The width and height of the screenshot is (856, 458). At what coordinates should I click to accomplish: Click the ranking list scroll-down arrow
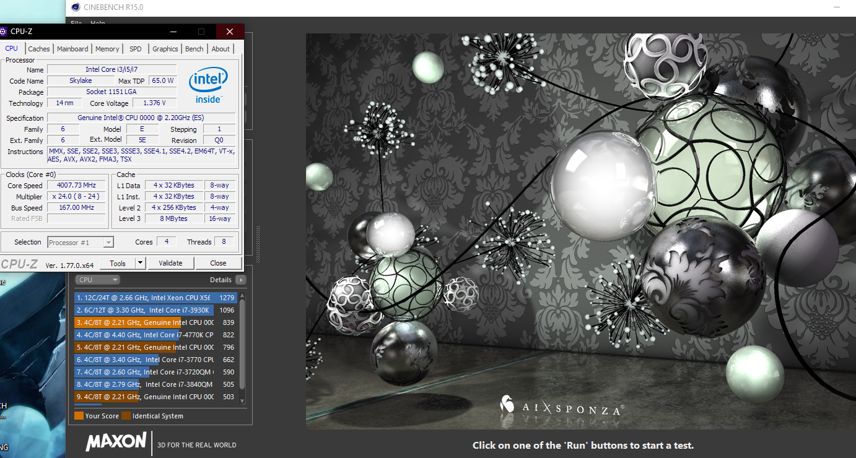coord(242,400)
